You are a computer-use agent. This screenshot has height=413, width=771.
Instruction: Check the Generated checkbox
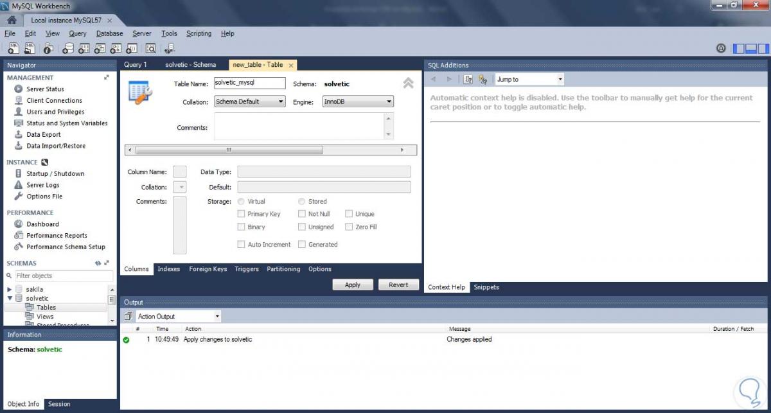tap(302, 244)
